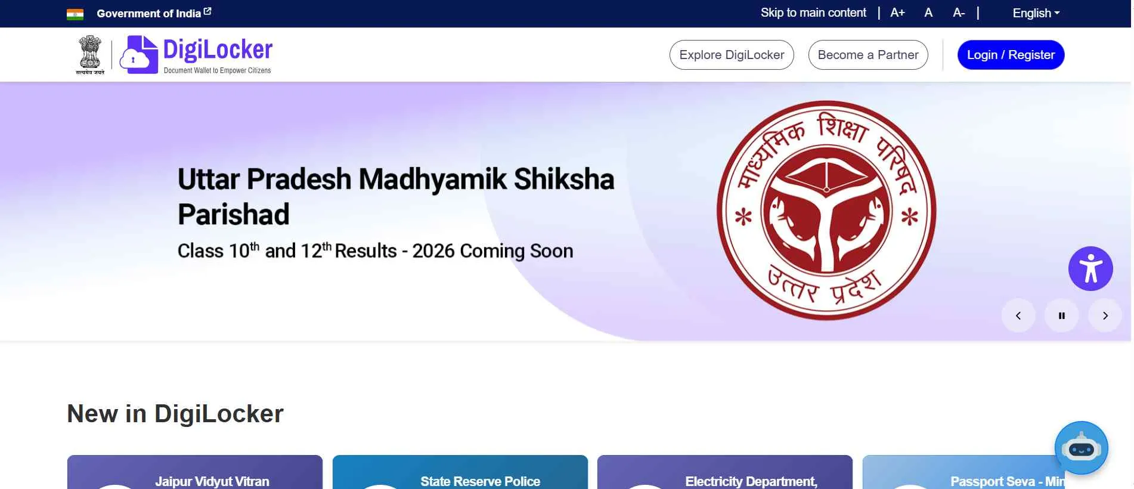Increase font size with A+
Viewport: 1134px width, 489px height.
click(x=897, y=13)
